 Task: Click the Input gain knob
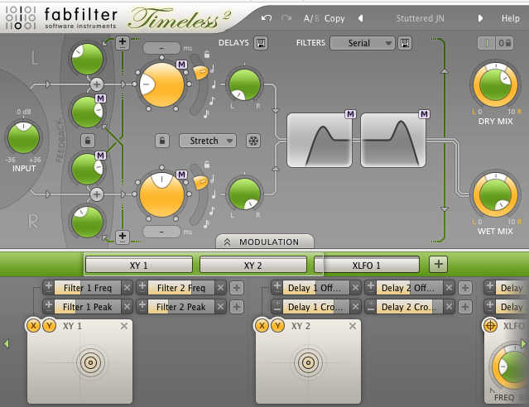click(24, 137)
